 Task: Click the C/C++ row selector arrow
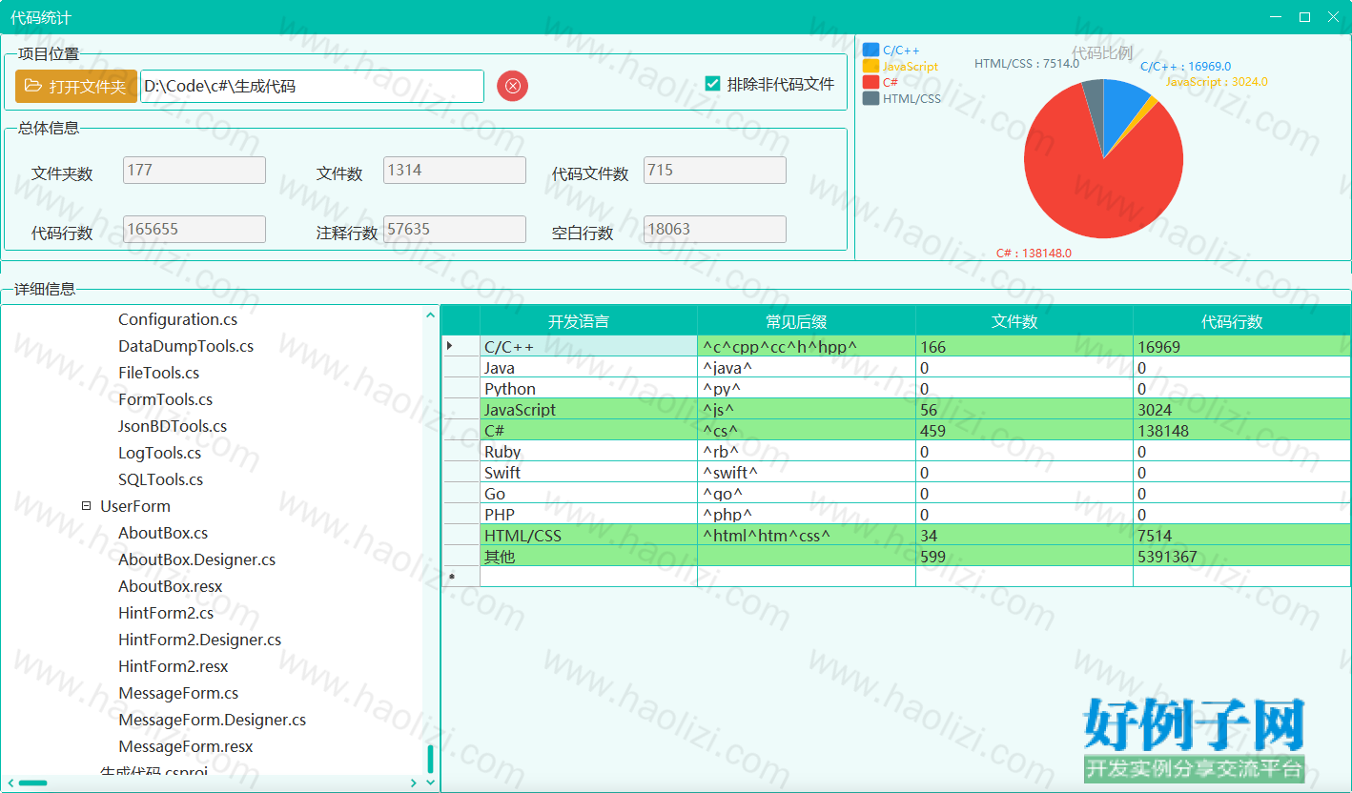tap(461, 346)
